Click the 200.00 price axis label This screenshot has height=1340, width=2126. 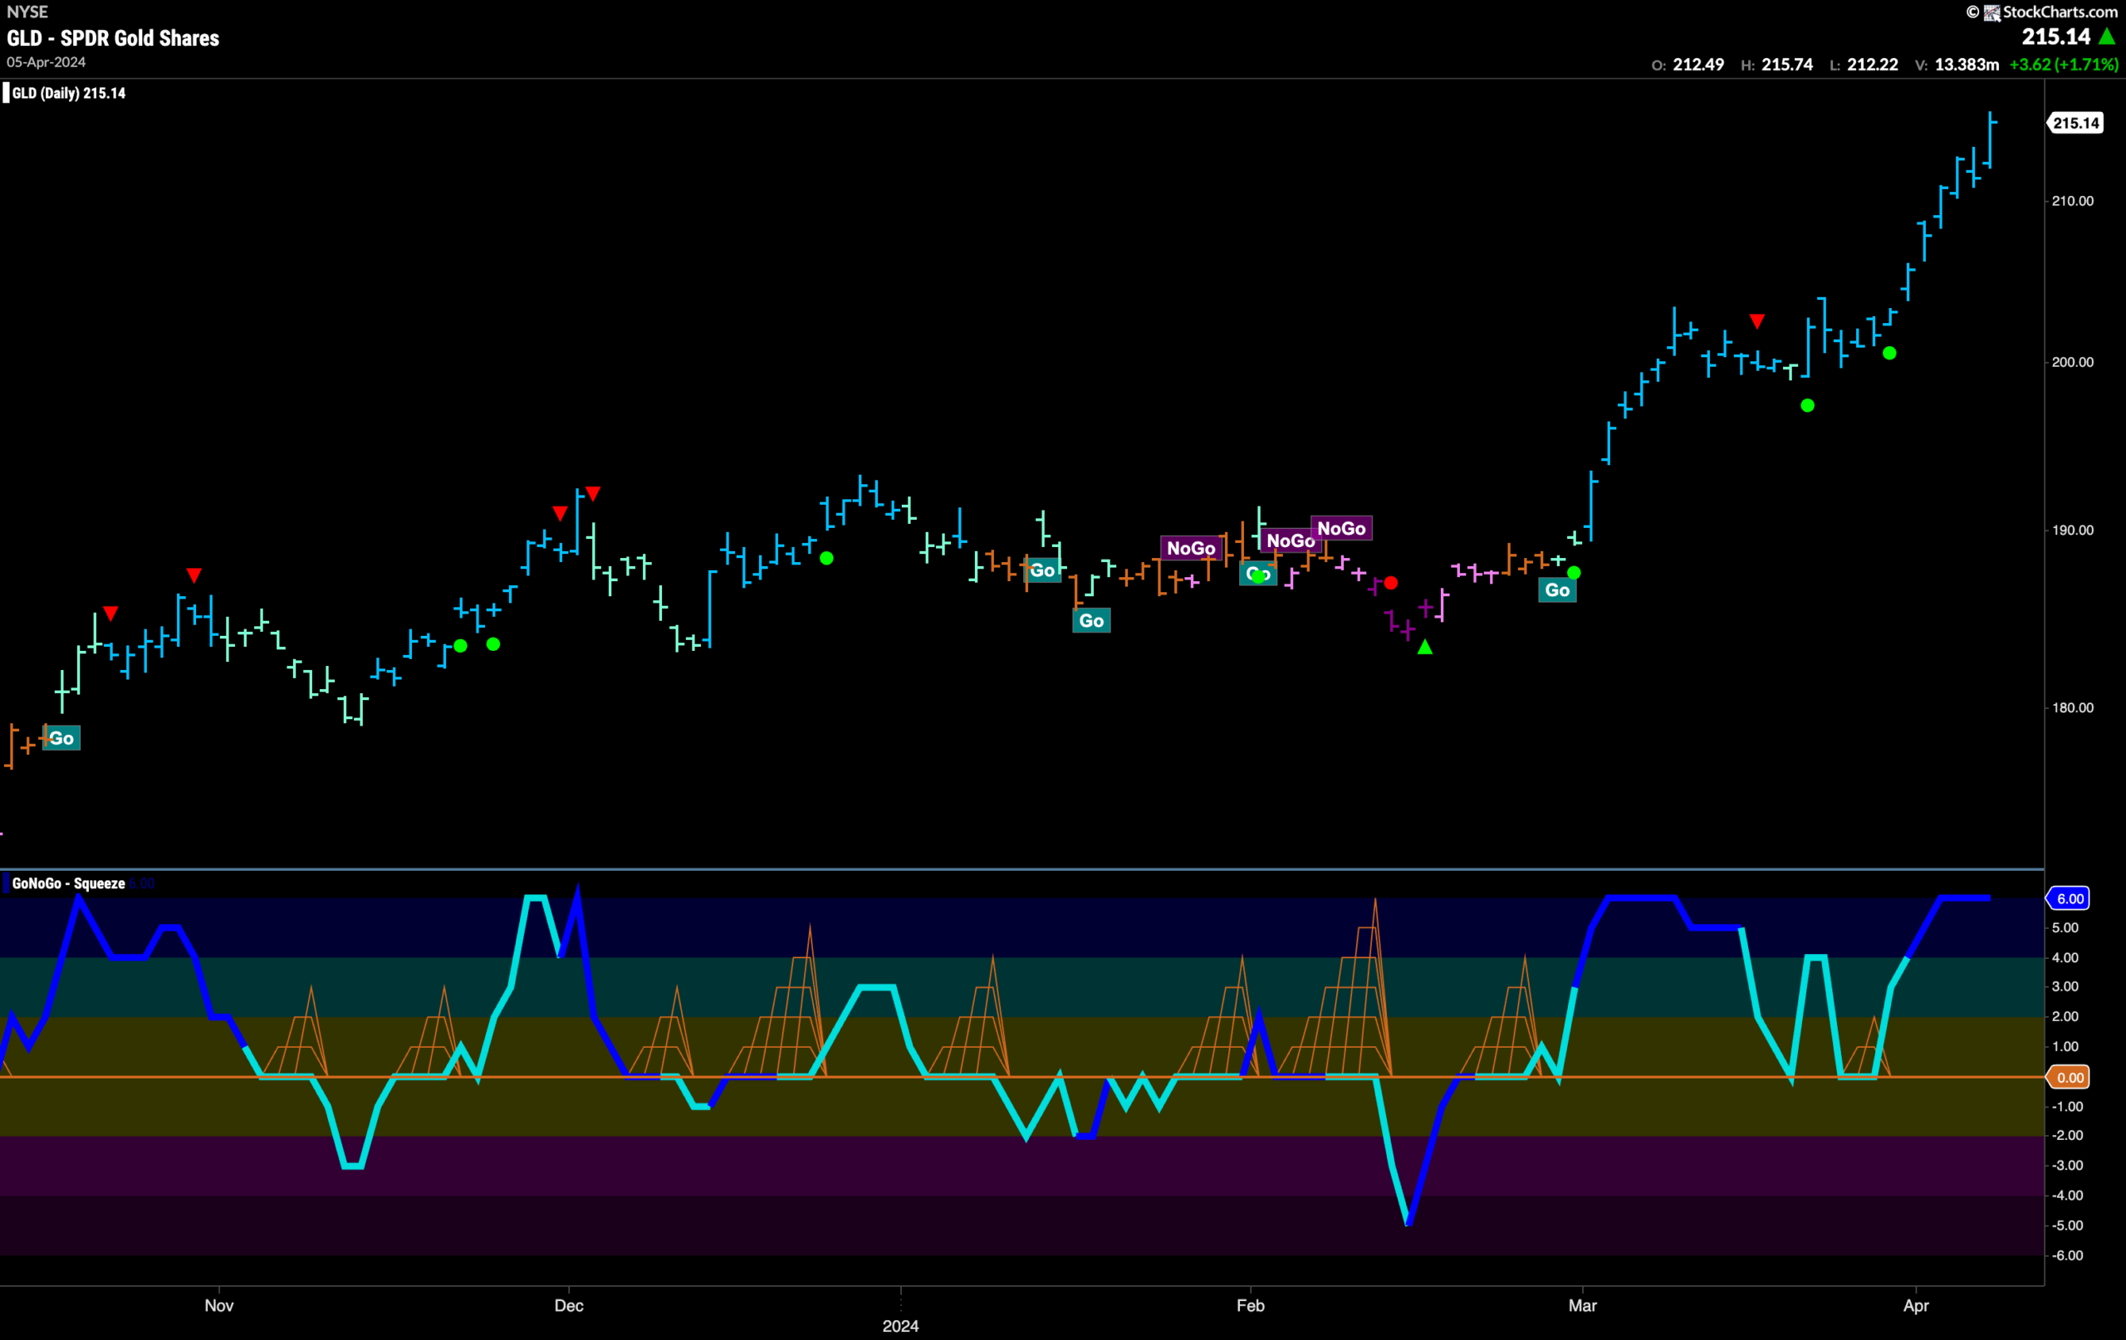coord(2072,362)
